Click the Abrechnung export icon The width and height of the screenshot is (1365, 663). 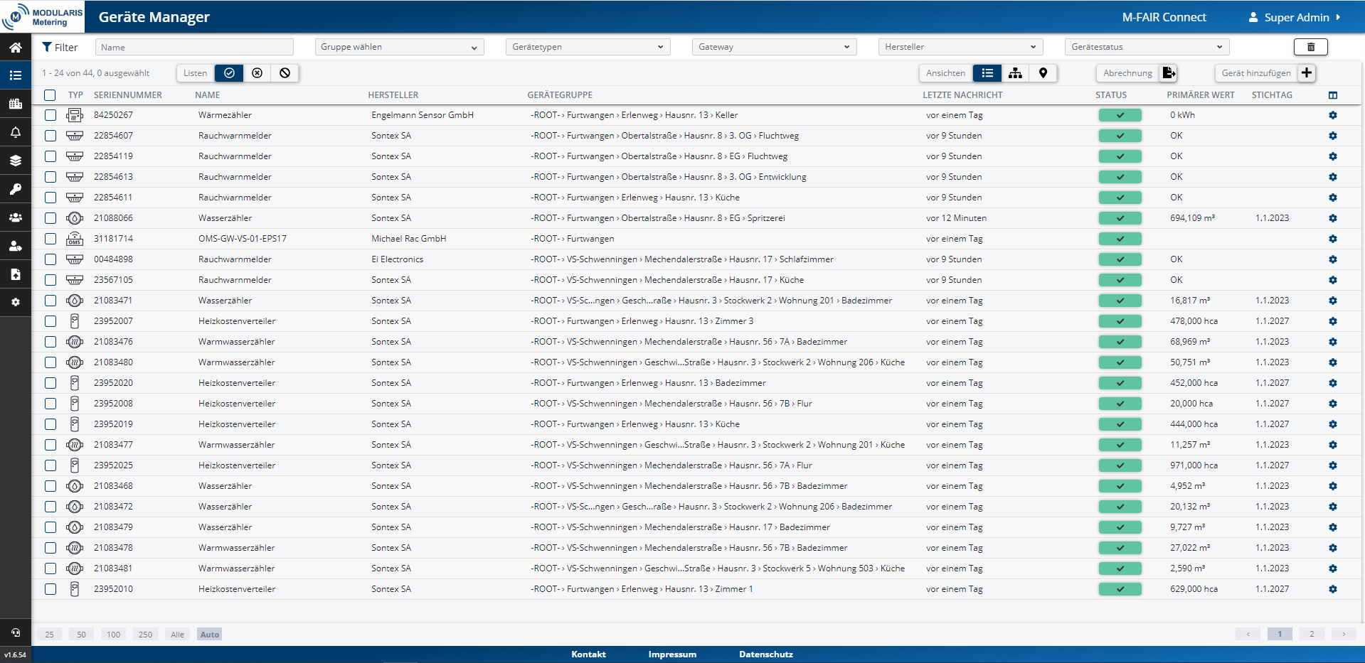pos(1168,73)
